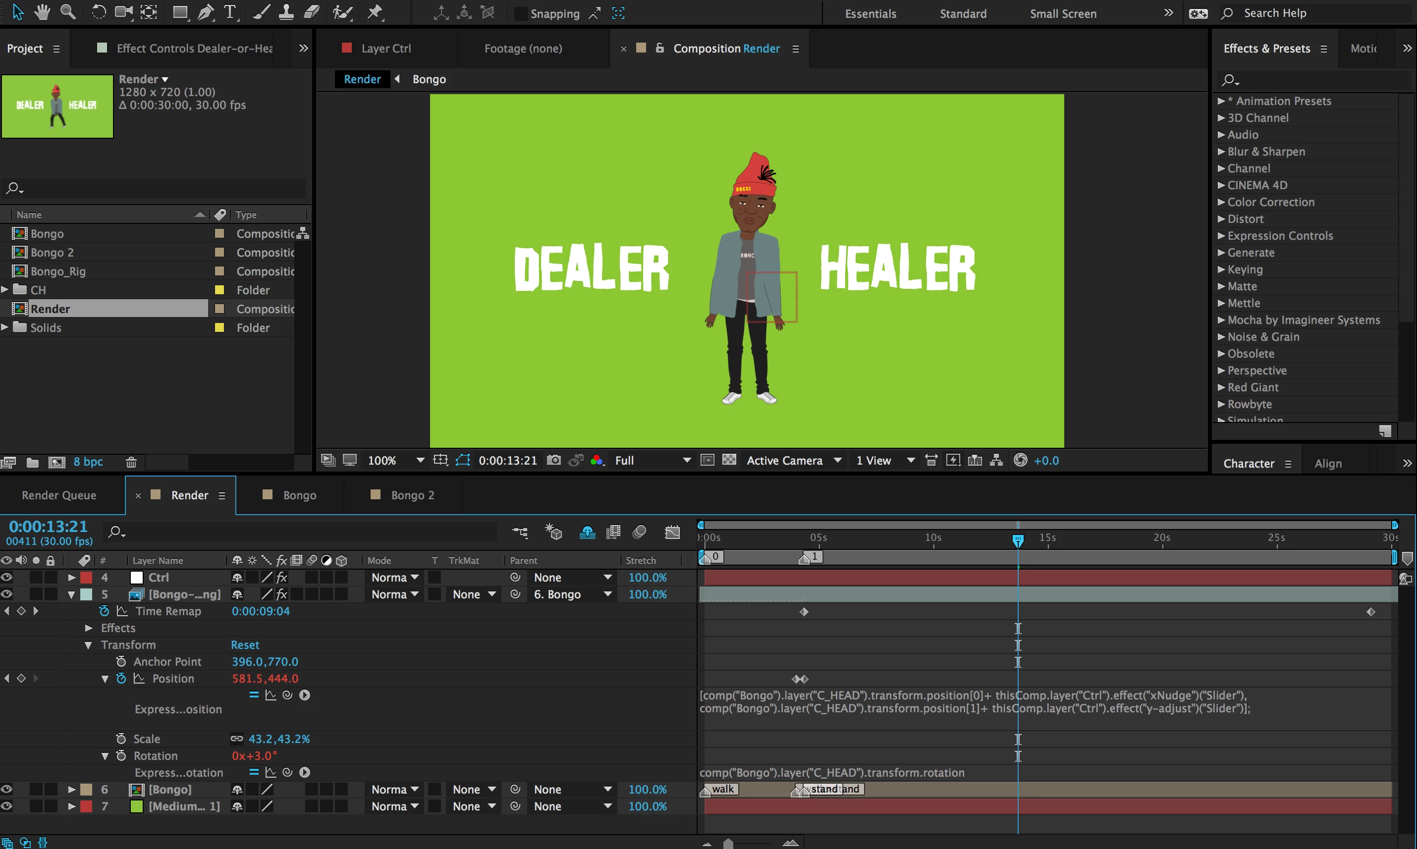Toggle the transparency grid in the viewer
Image resolution: width=1417 pixels, height=849 pixels.
coord(729,460)
